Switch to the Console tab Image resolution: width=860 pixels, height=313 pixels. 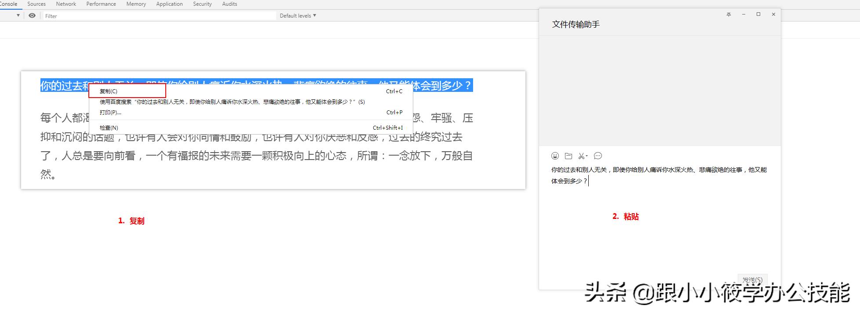[x=8, y=4]
